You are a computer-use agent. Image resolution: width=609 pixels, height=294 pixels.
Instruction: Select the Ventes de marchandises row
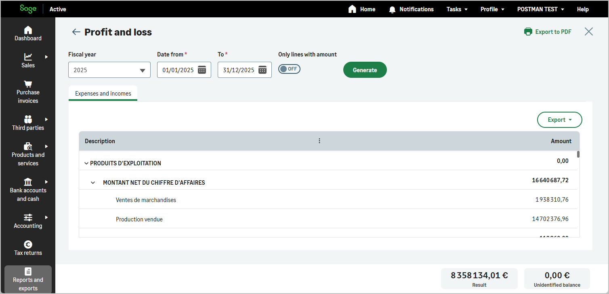coord(328,199)
